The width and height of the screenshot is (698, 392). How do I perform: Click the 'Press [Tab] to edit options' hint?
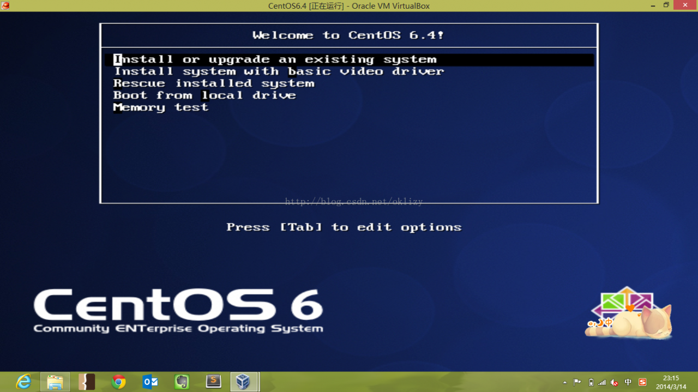point(344,227)
